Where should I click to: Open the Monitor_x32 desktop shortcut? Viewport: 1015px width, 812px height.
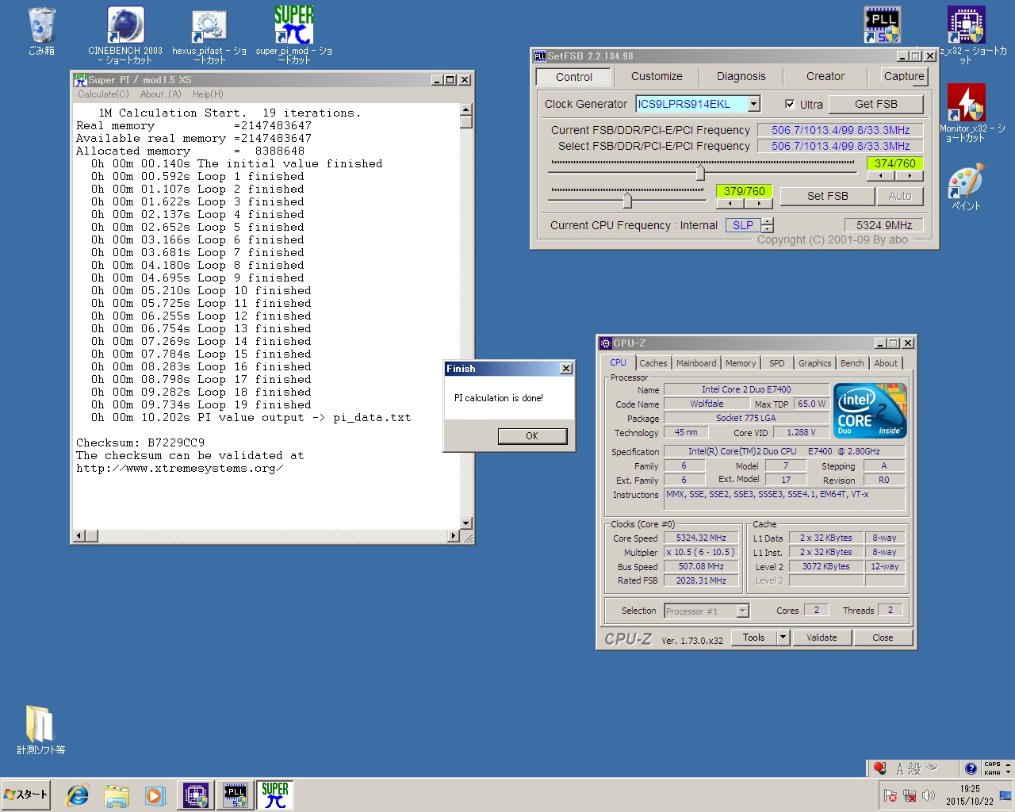click(966, 103)
